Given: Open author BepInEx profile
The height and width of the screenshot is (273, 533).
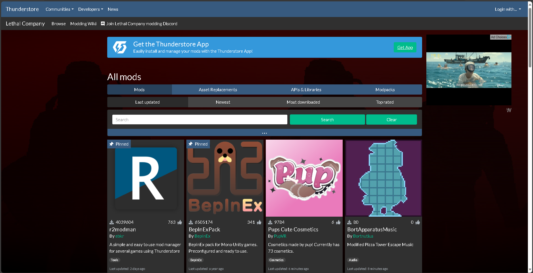Looking at the screenshot, I should click(203, 236).
